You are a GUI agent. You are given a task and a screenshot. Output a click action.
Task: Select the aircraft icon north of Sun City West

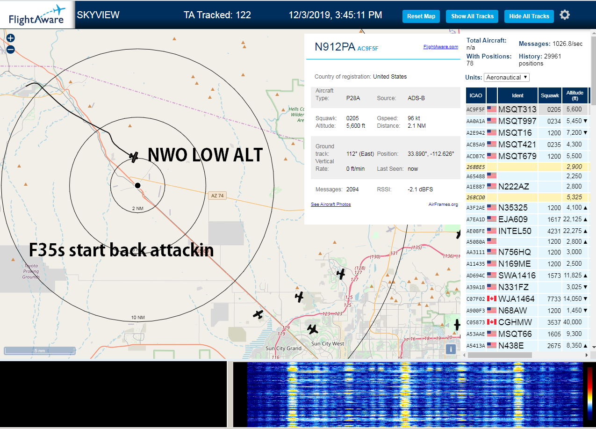[x=313, y=329]
